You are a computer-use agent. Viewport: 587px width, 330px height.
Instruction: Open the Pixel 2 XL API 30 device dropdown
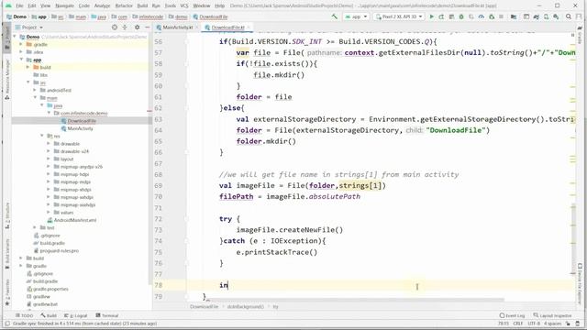pyautogui.click(x=399, y=16)
